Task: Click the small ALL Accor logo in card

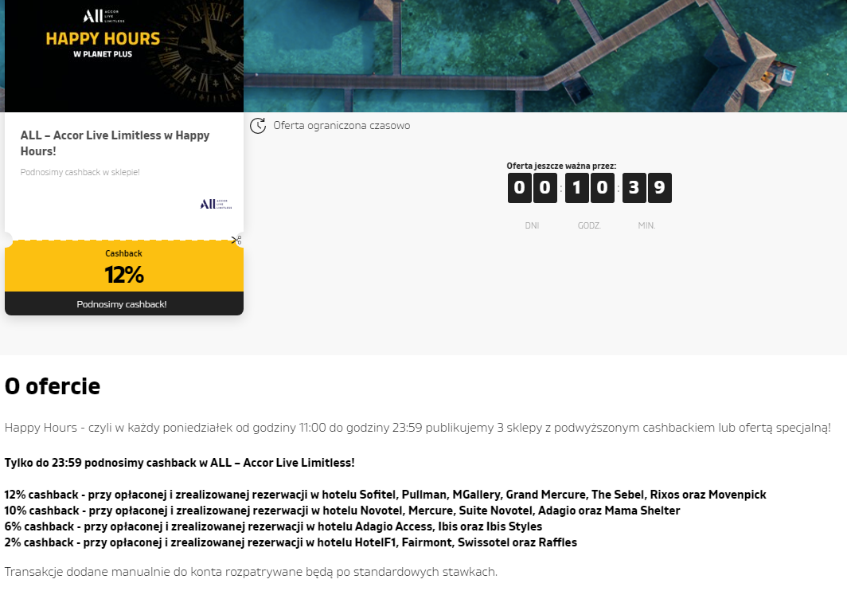Action: [216, 204]
